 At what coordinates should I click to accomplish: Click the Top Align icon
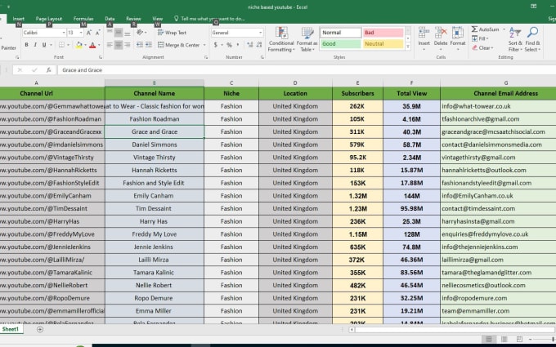[110, 33]
